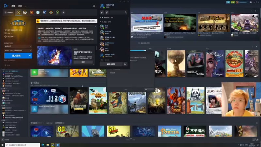Open Battle.net from the Windows taskbar

pos(58,145)
